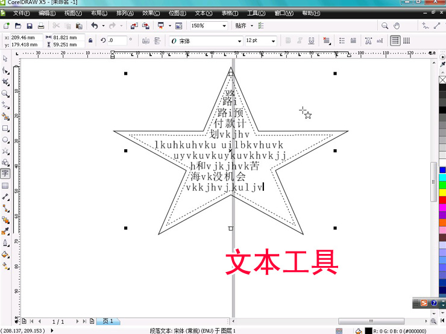Image resolution: width=446 pixels, height=334 pixels.
Task: Select the Table tool in the toolbox
Action: pos(5,185)
